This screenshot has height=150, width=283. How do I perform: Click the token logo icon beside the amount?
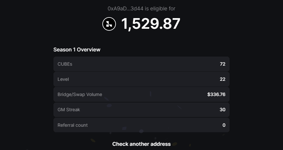tap(109, 24)
